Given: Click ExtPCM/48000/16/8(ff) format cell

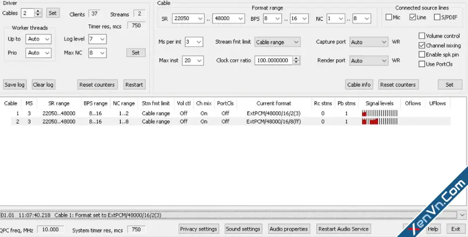Looking at the screenshot, I should (274, 121).
